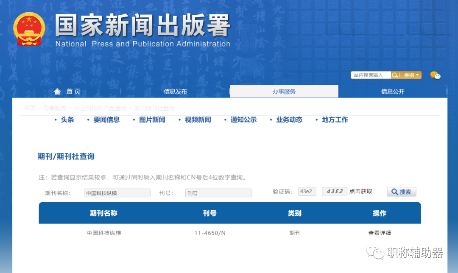
Task: Expand the dropdown arrow next to 类别
Action: coord(418,75)
